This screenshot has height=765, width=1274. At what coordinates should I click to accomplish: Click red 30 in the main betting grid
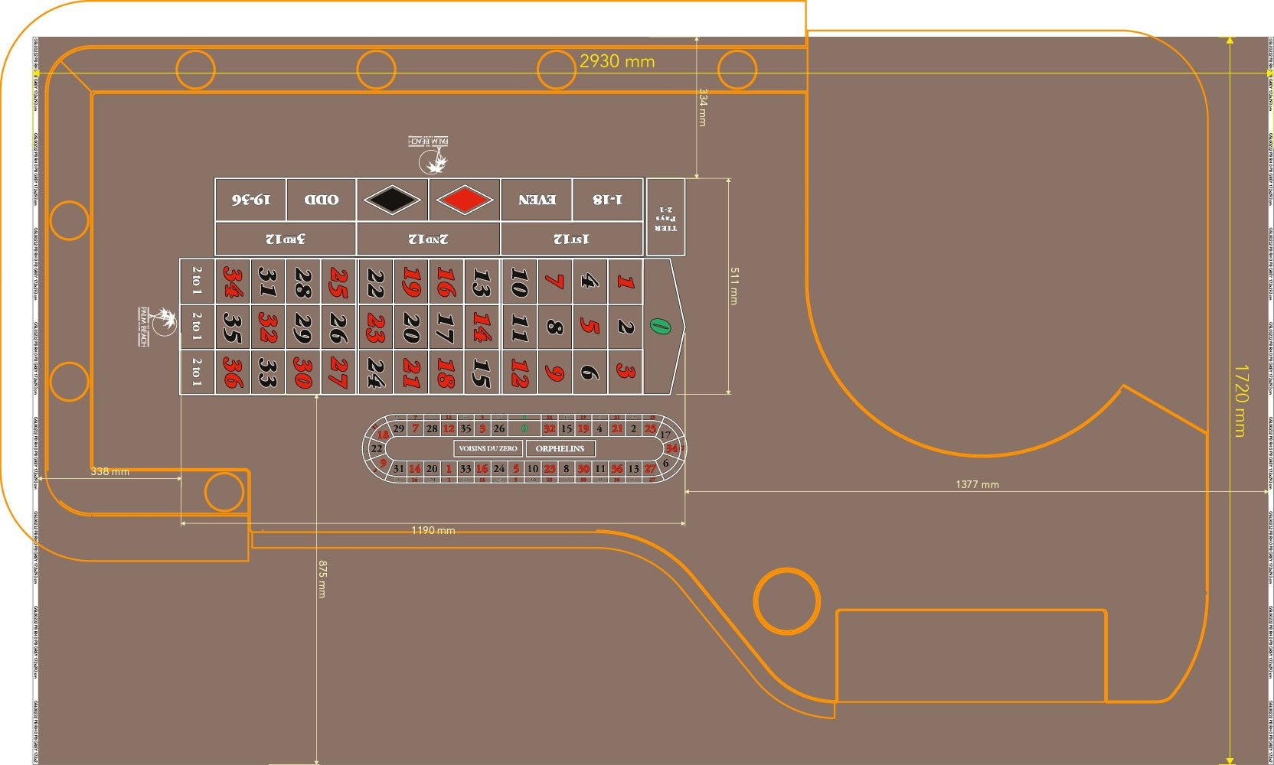coord(303,373)
